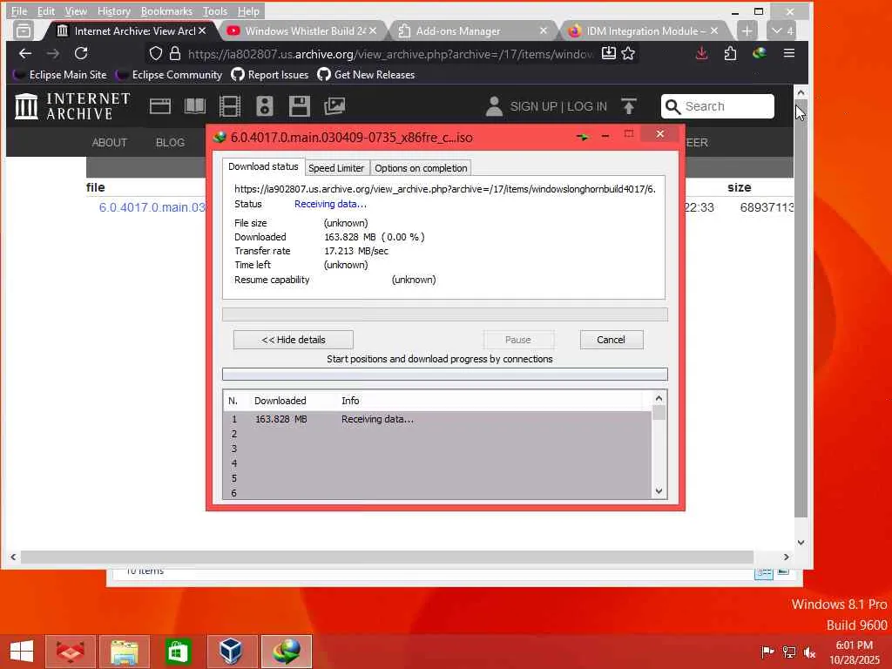Expand the list all tabs dropdown
892x669 pixels.
(x=781, y=30)
